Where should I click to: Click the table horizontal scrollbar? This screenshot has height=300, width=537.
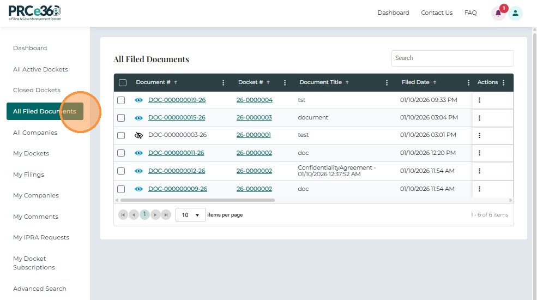click(197, 200)
